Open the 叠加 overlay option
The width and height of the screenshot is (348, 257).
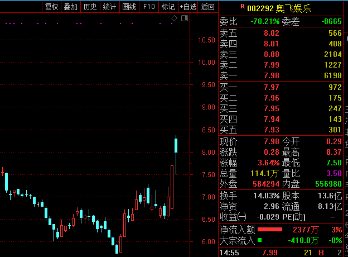[70, 7]
